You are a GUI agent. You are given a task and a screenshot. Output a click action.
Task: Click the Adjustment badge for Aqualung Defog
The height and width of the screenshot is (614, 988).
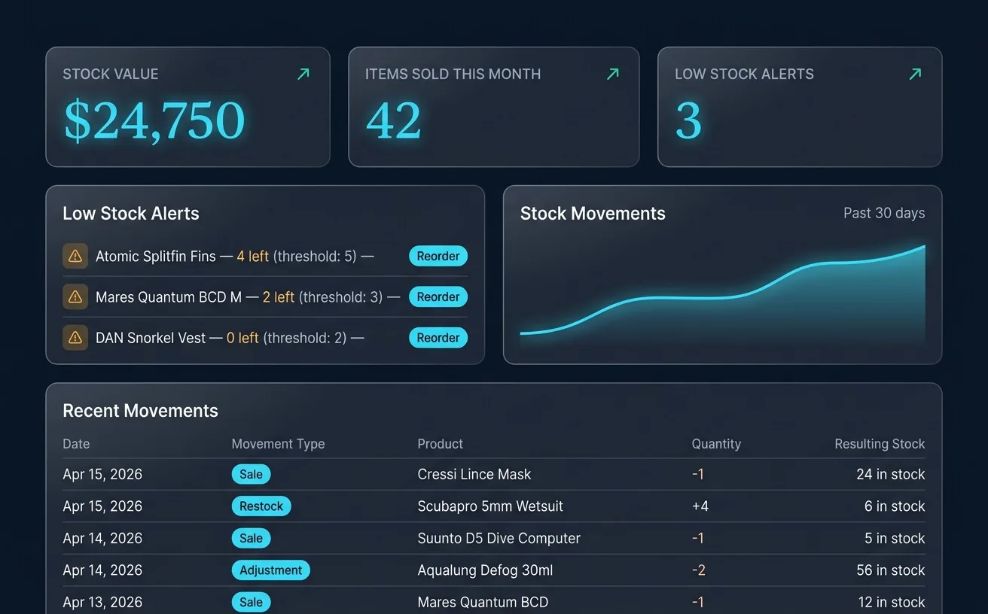pyautogui.click(x=270, y=570)
